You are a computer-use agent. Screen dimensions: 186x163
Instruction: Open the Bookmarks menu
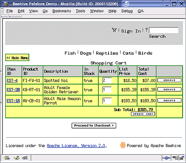click(x=61, y=11)
